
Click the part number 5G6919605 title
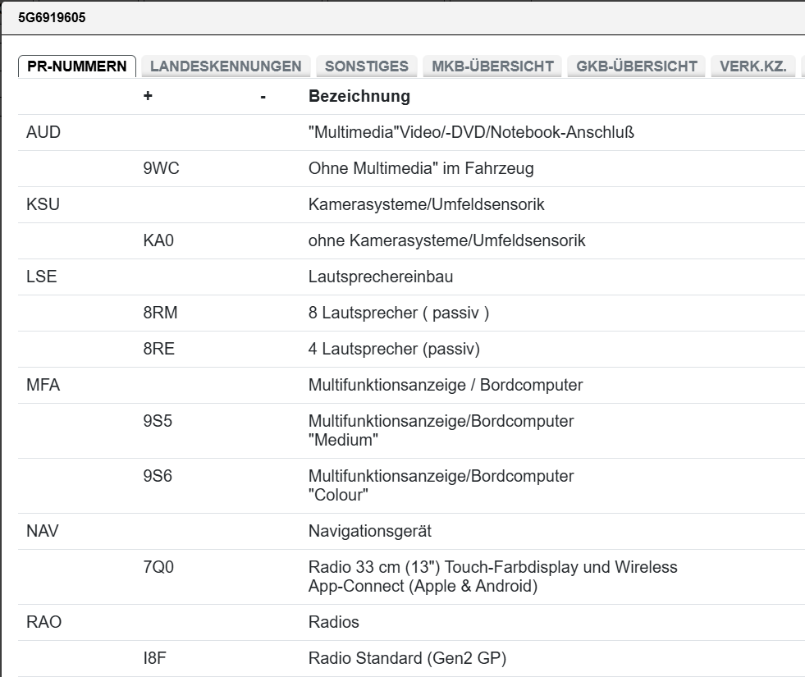pyautogui.click(x=52, y=17)
